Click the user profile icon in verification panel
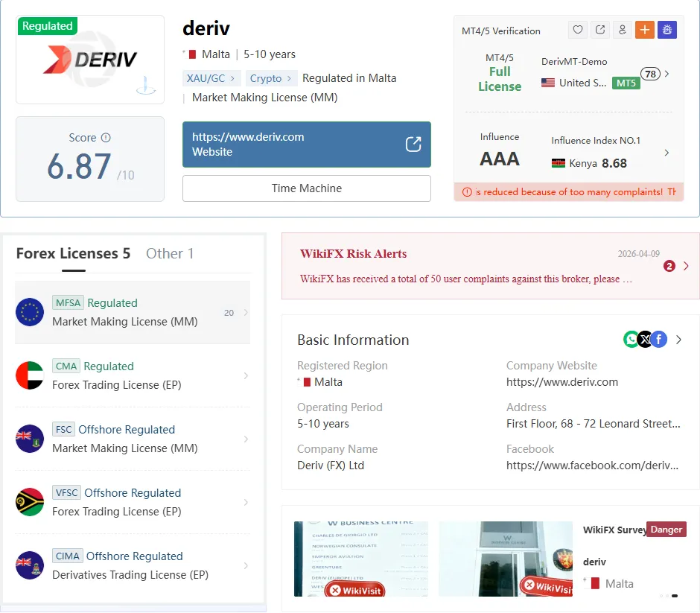This screenshot has height=613, width=700. point(623,30)
